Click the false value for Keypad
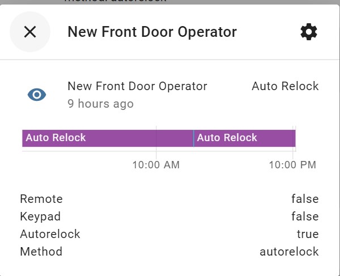 [305, 216]
